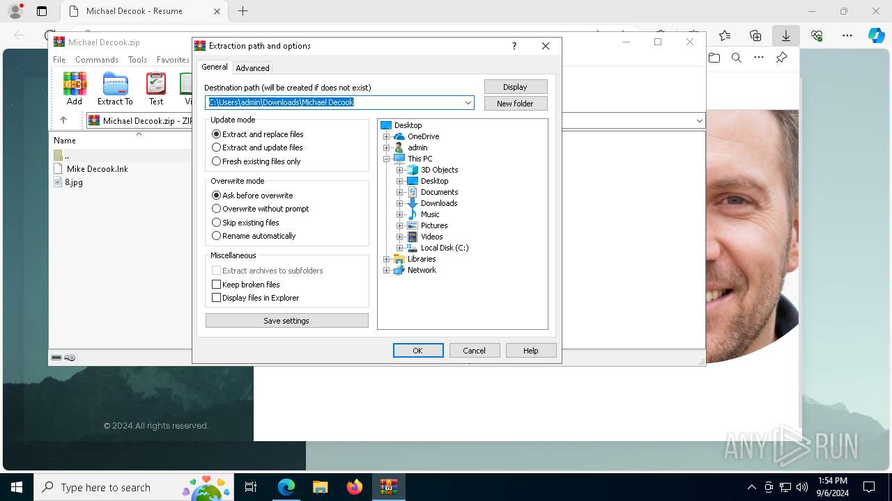Open WinRAR File menu

(59, 60)
